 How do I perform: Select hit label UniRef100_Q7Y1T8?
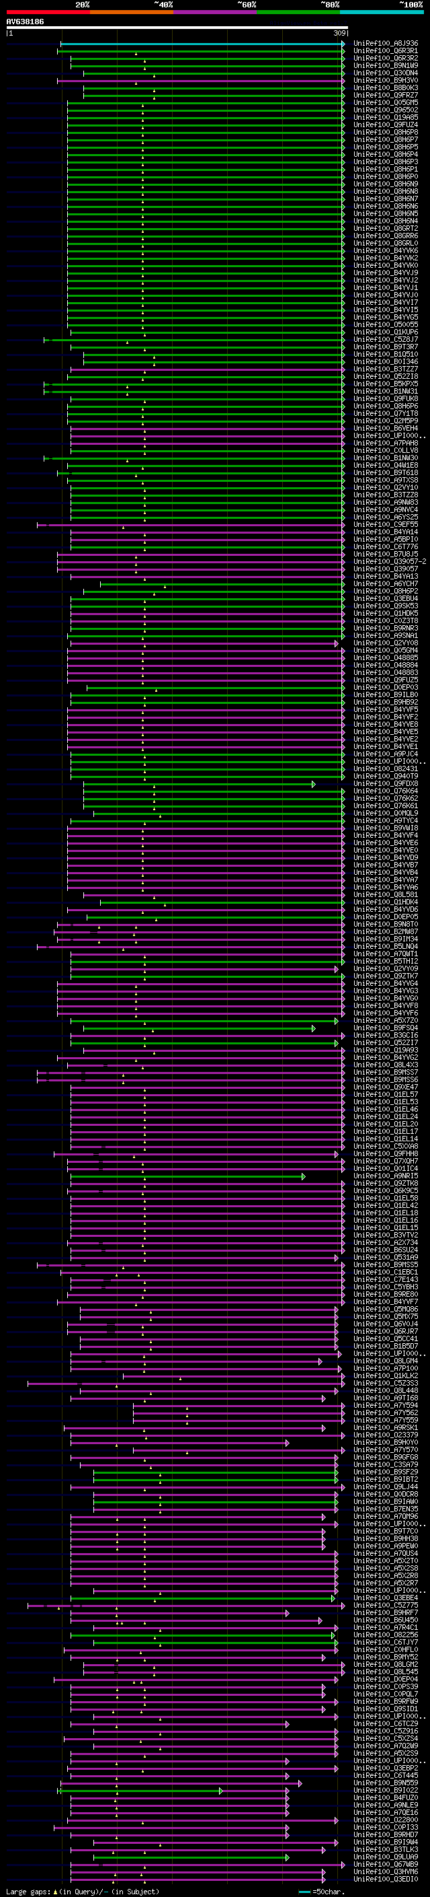coord(385,414)
